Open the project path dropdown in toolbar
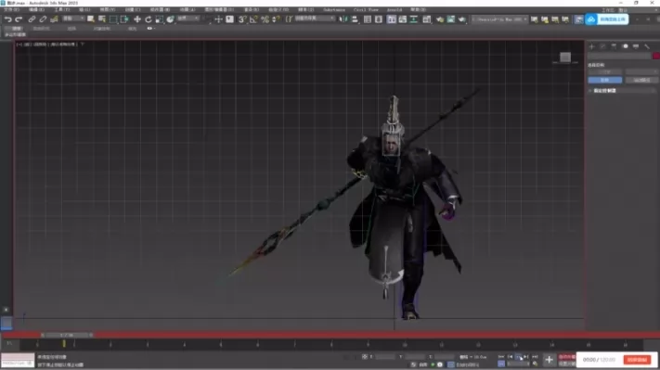660x370 pixels. [x=498, y=19]
